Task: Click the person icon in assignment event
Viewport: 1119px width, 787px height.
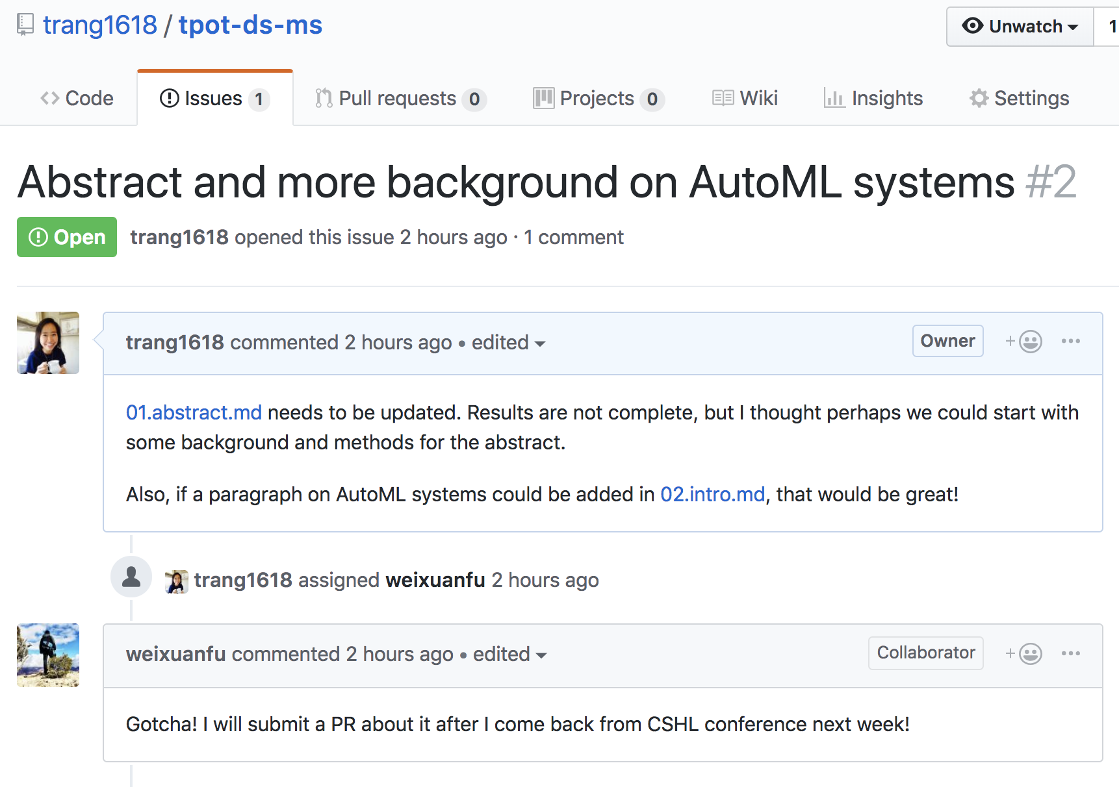Action: 131,577
